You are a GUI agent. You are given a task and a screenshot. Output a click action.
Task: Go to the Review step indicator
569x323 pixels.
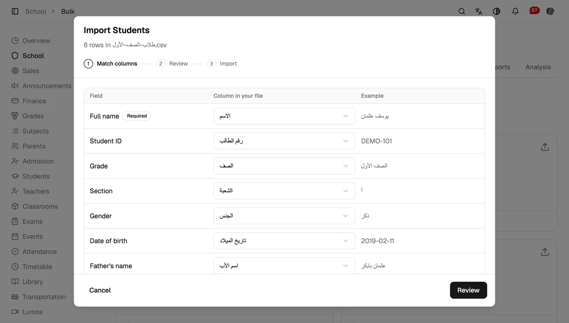click(x=172, y=64)
